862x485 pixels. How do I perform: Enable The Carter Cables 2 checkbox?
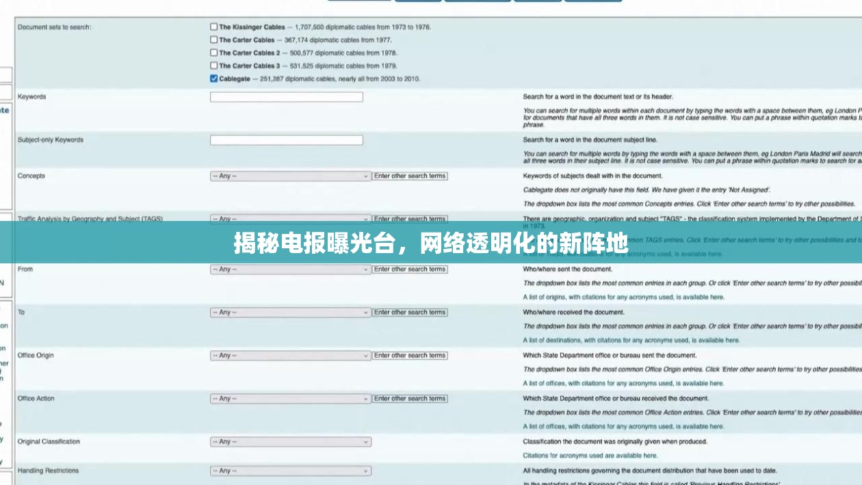coord(214,53)
